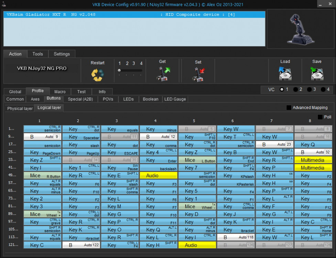Click the Set joystick icon
Viewport: 336px width, 258px height.
coord(198,74)
